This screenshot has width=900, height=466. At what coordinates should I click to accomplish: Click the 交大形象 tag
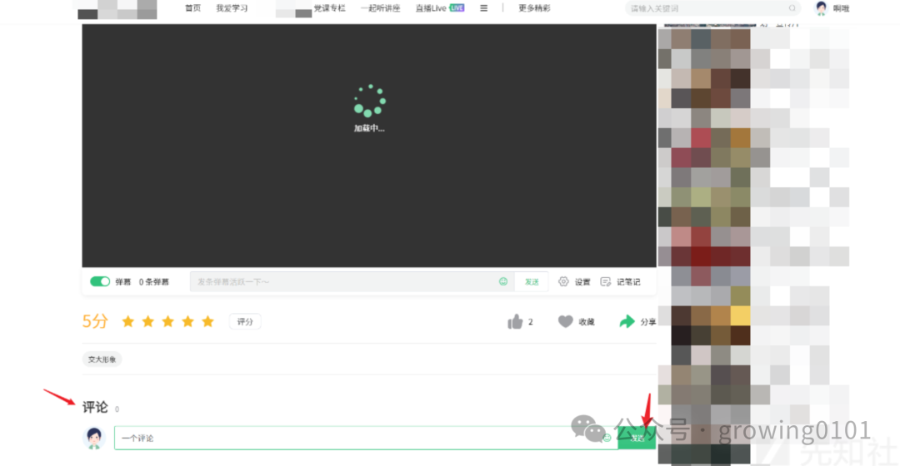point(102,359)
